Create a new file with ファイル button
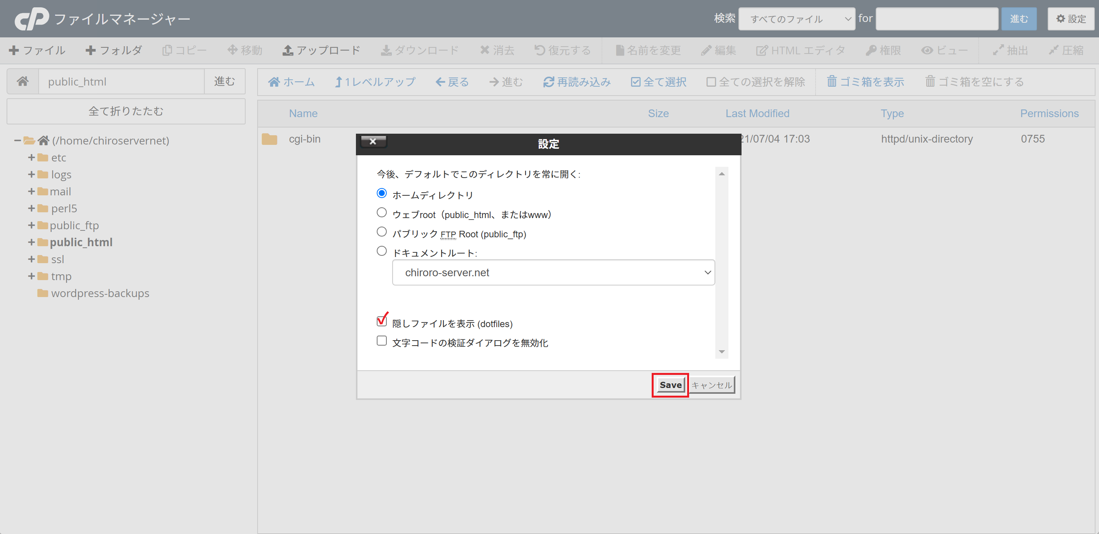The height and width of the screenshot is (534, 1099). pyautogui.click(x=37, y=50)
